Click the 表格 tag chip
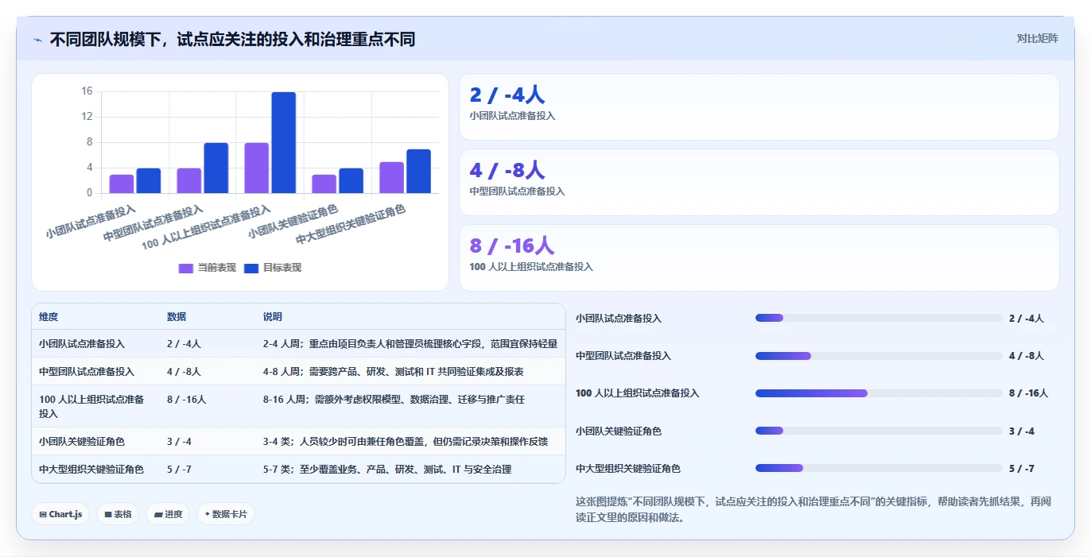The height and width of the screenshot is (557, 1091). (118, 514)
